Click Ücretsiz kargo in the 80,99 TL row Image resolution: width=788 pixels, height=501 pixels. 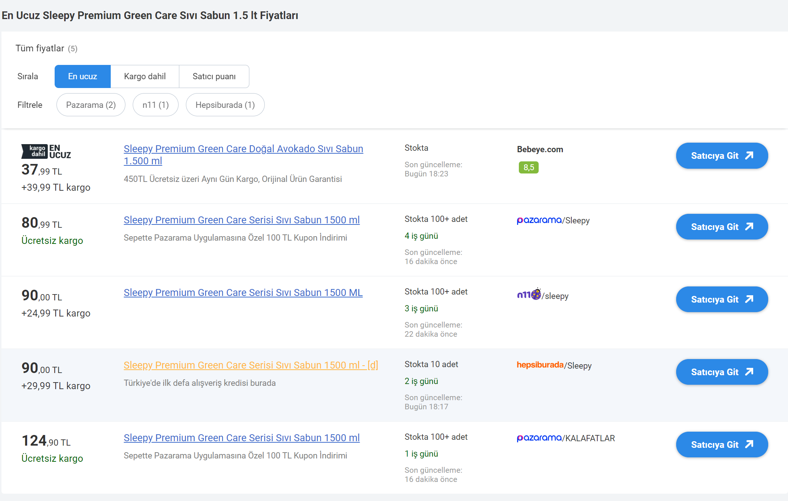point(52,241)
